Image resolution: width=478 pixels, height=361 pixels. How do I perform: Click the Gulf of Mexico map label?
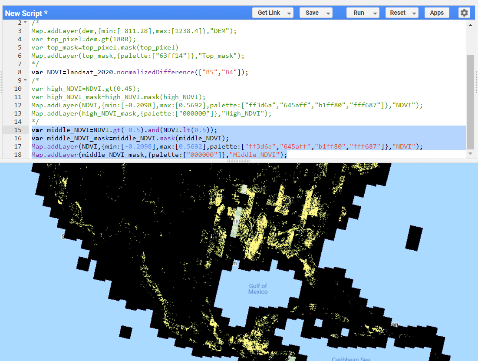(x=258, y=289)
